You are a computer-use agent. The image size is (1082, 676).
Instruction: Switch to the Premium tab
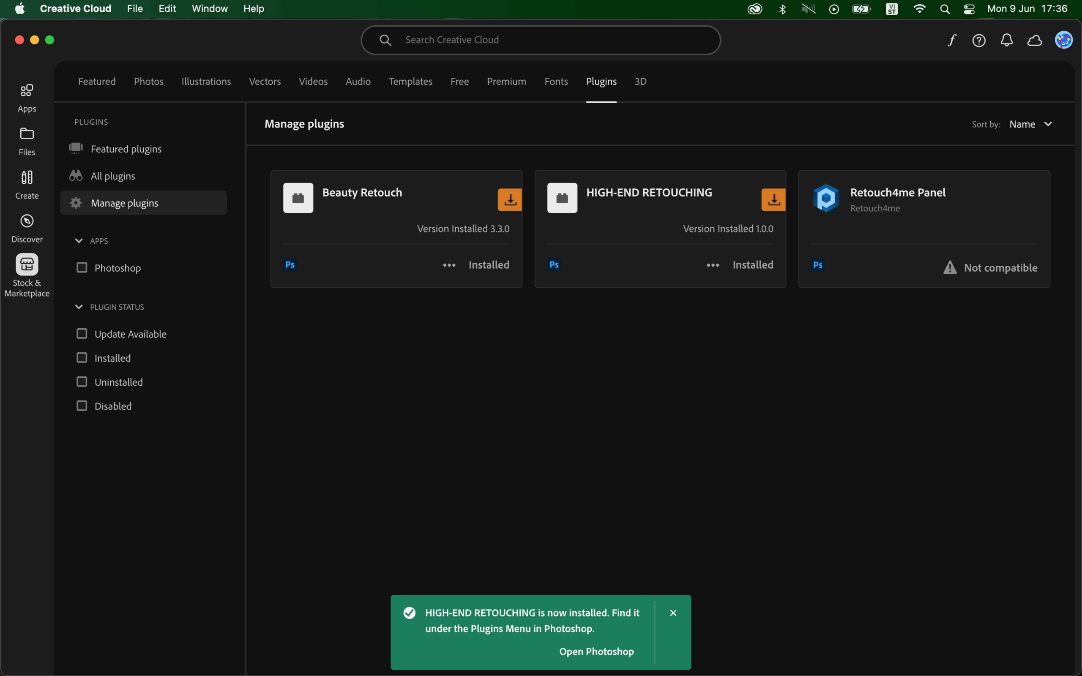(507, 82)
